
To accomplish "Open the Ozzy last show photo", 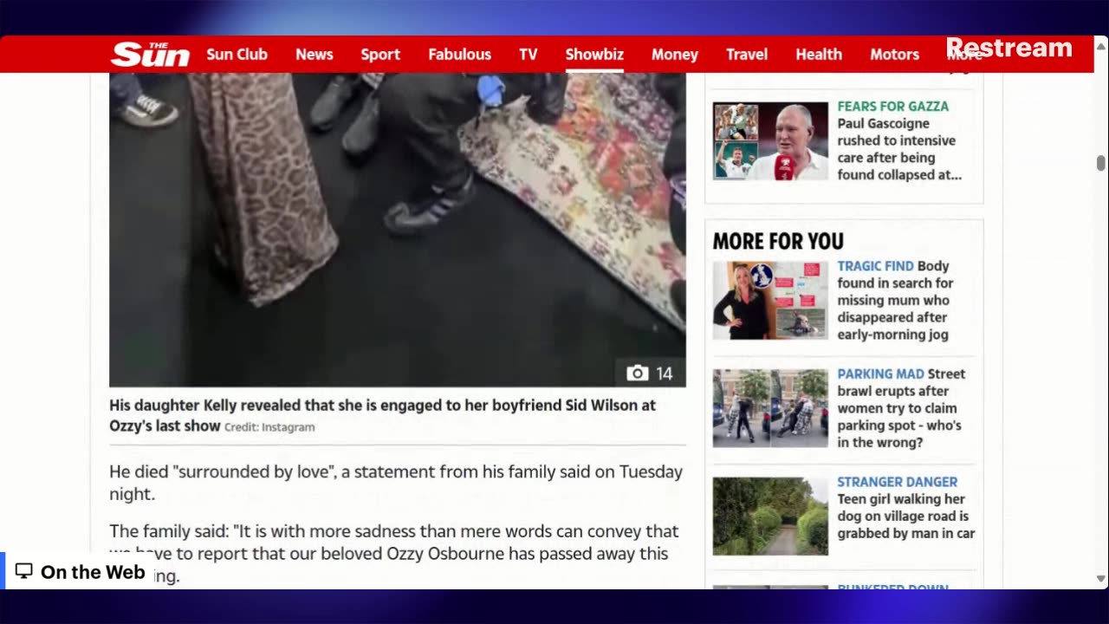I will (397, 230).
